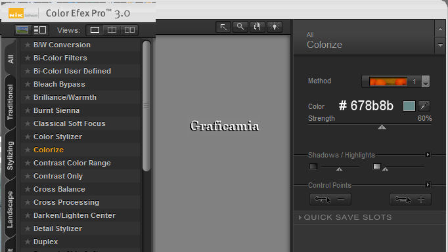448x252 pixels.
Task: Click the filter list scrollbar thumb
Action: point(146,106)
